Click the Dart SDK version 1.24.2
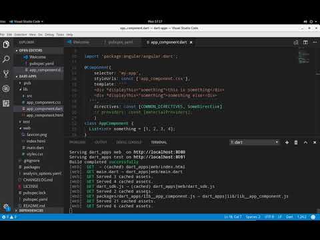 (x=302, y=217)
